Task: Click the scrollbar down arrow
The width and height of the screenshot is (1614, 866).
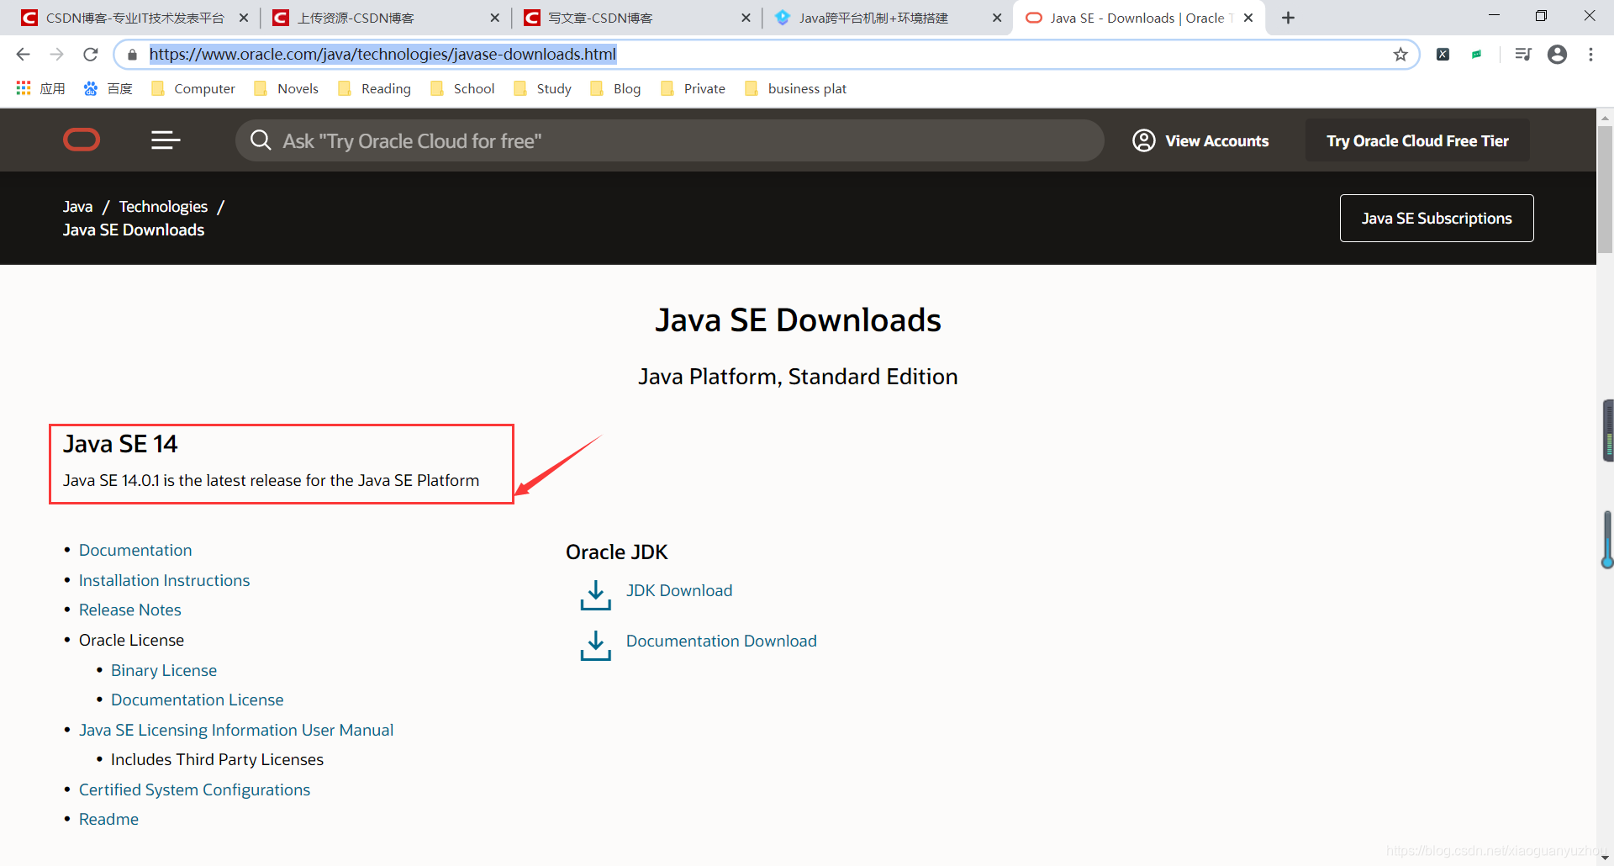Action: tap(1605, 858)
